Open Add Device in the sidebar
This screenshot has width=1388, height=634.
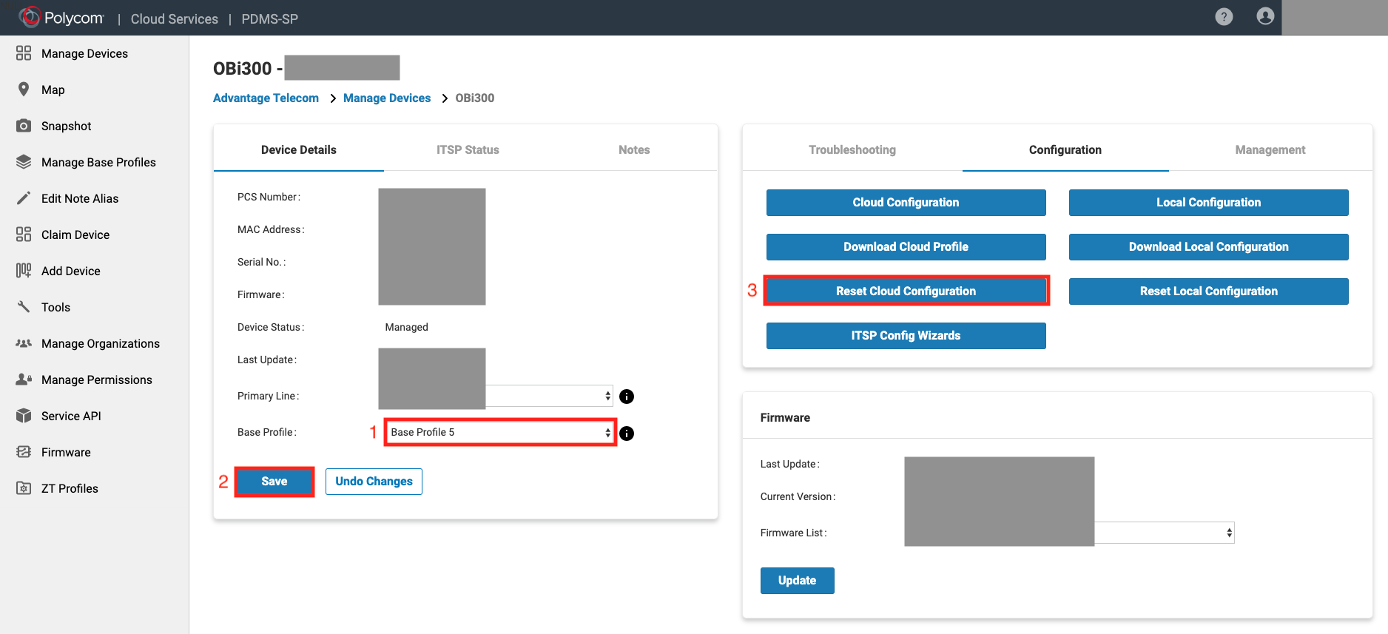click(70, 271)
